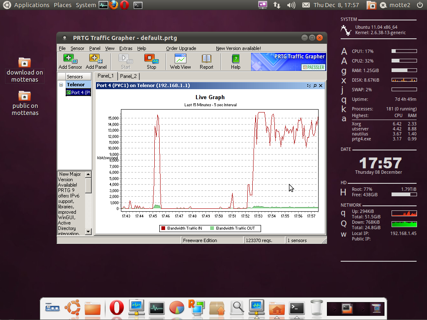The image size is (427, 320).
Task: Open the remote desktop R dock icon
Action: [196, 307]
